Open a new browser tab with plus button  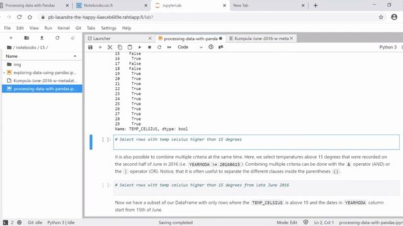(315, 6)
